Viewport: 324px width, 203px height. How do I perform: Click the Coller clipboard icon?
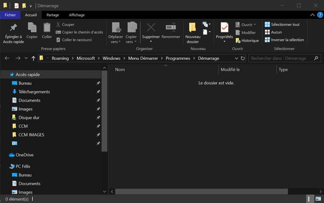click(47, 28)
